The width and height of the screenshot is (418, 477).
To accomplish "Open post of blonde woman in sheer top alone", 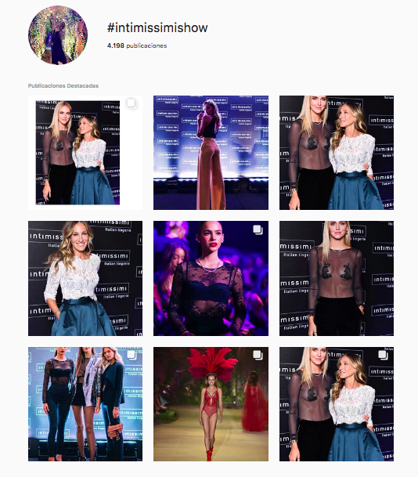I will 337,278.
